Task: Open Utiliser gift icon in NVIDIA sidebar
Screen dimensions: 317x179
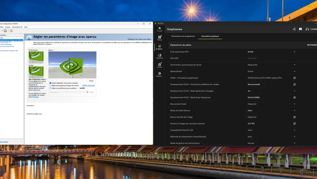Action: click(160, 64)
